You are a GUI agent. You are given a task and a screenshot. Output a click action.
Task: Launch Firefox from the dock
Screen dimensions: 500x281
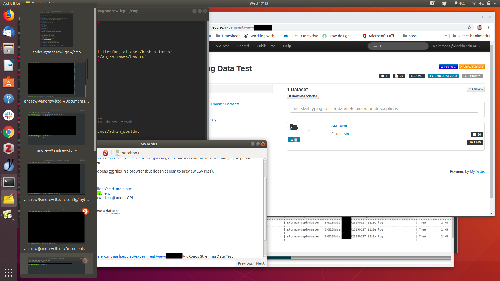[x=9, y=15]
